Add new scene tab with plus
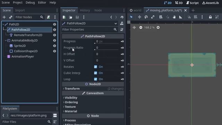This screenshot has width=222, height=125. click(193, 10)
